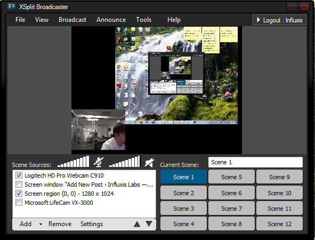This screenshot has height=240, width=315.
Task: Adjust the speaker volume level bars
Action: tap(125, 162)
